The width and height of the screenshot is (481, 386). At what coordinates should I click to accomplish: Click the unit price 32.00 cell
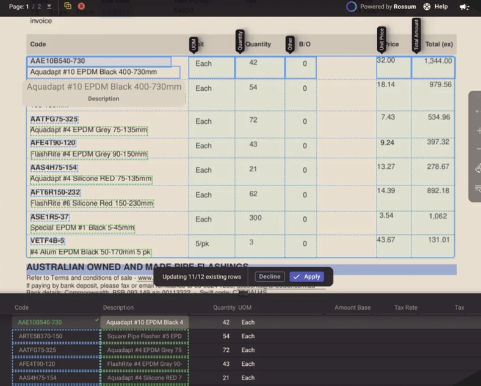(x=394, y=68)
